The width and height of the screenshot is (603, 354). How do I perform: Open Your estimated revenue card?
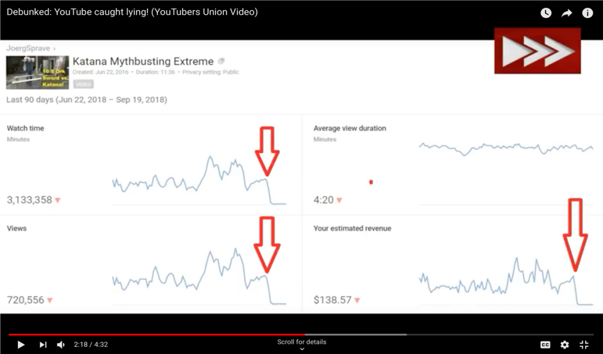(x=452, y=264)
